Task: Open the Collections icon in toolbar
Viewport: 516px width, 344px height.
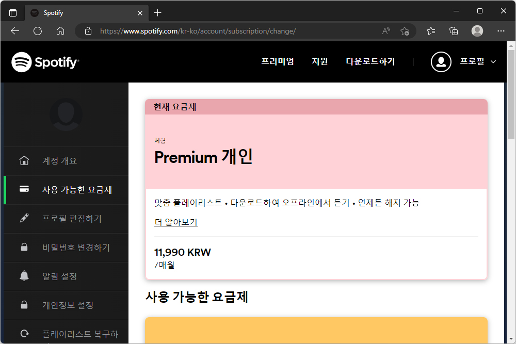Action: [x=454, y=31]
